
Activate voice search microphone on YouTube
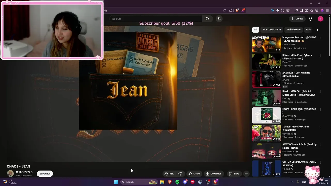(219, 19)
